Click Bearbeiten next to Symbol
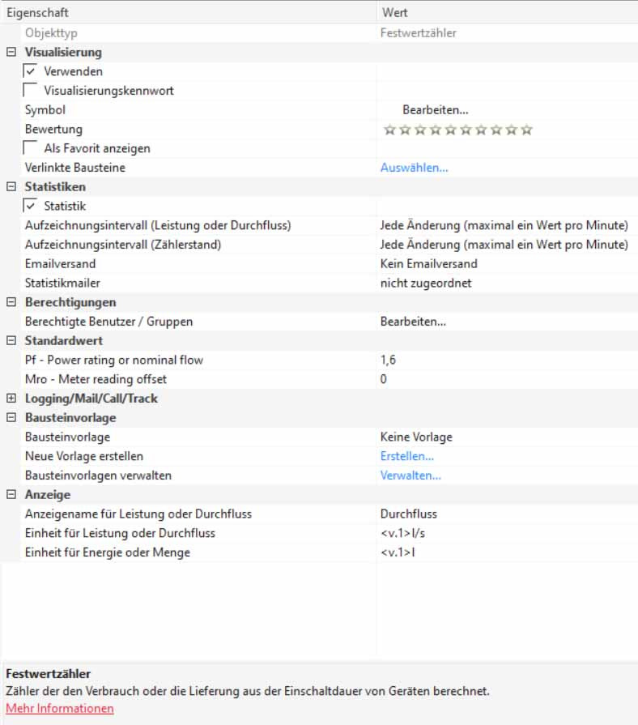Image resolution: width=638 pixels, height=725 pixels. [x=436, y=110]
